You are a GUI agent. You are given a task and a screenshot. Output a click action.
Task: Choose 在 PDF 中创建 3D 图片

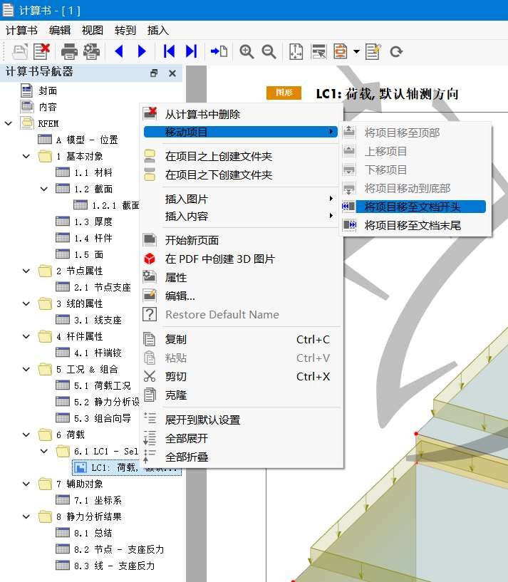[x=240, y=259]
